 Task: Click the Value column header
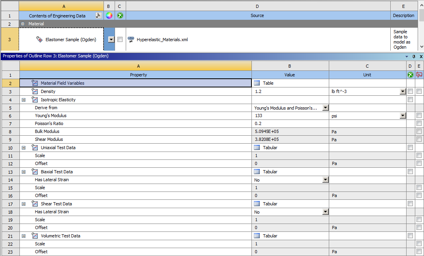click(290, 75)
